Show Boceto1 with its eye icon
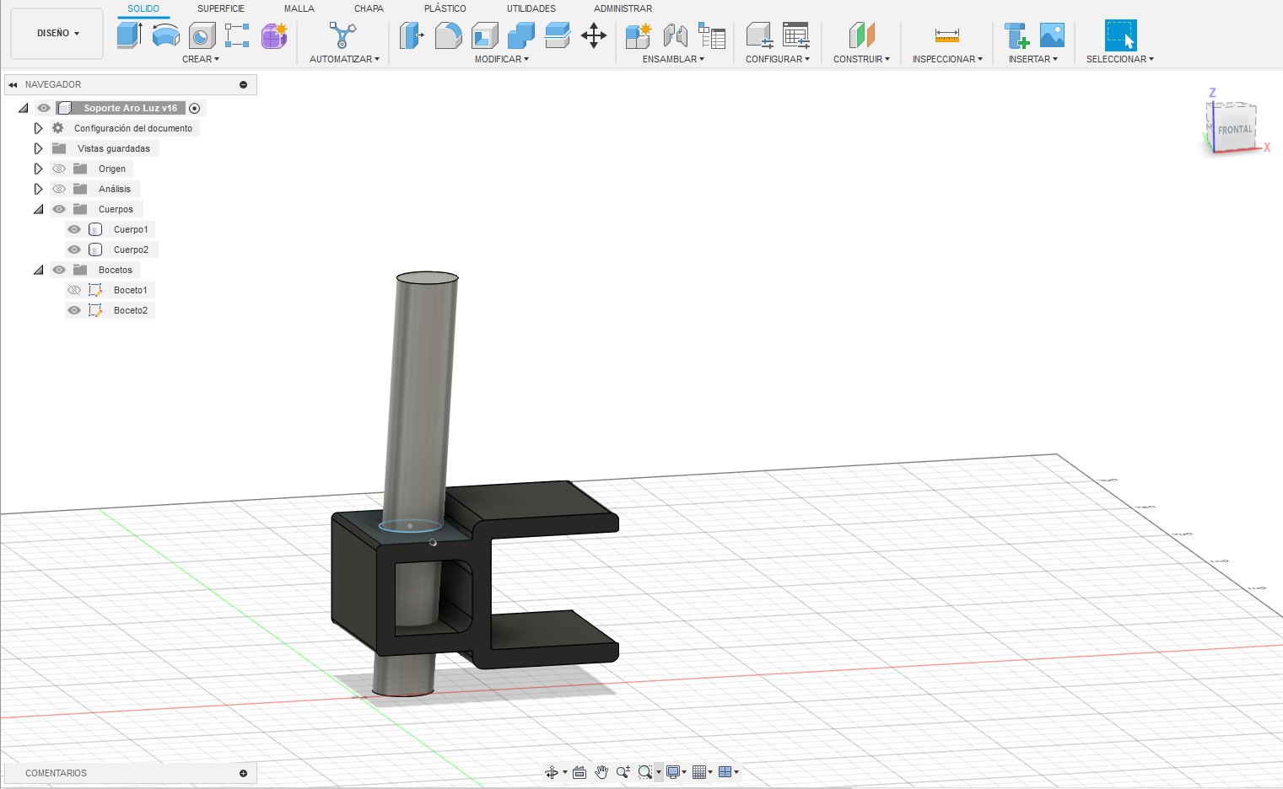The width and height of the screenshot is (1283, 789). coord(74,290)
